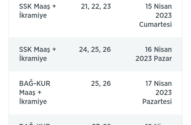
Task: Click "İkramiye" in the 21, 22, 23 row
Action: point(33,15)
